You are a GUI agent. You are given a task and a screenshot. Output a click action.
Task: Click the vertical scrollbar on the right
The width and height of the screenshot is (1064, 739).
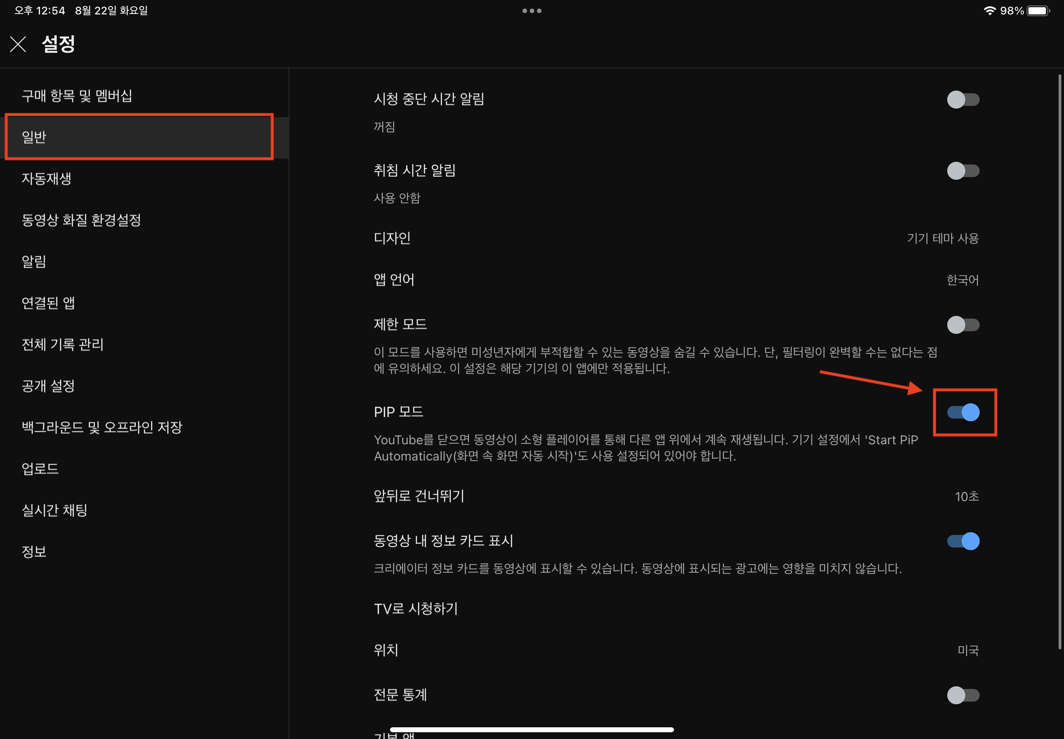tap(1059, 361)
